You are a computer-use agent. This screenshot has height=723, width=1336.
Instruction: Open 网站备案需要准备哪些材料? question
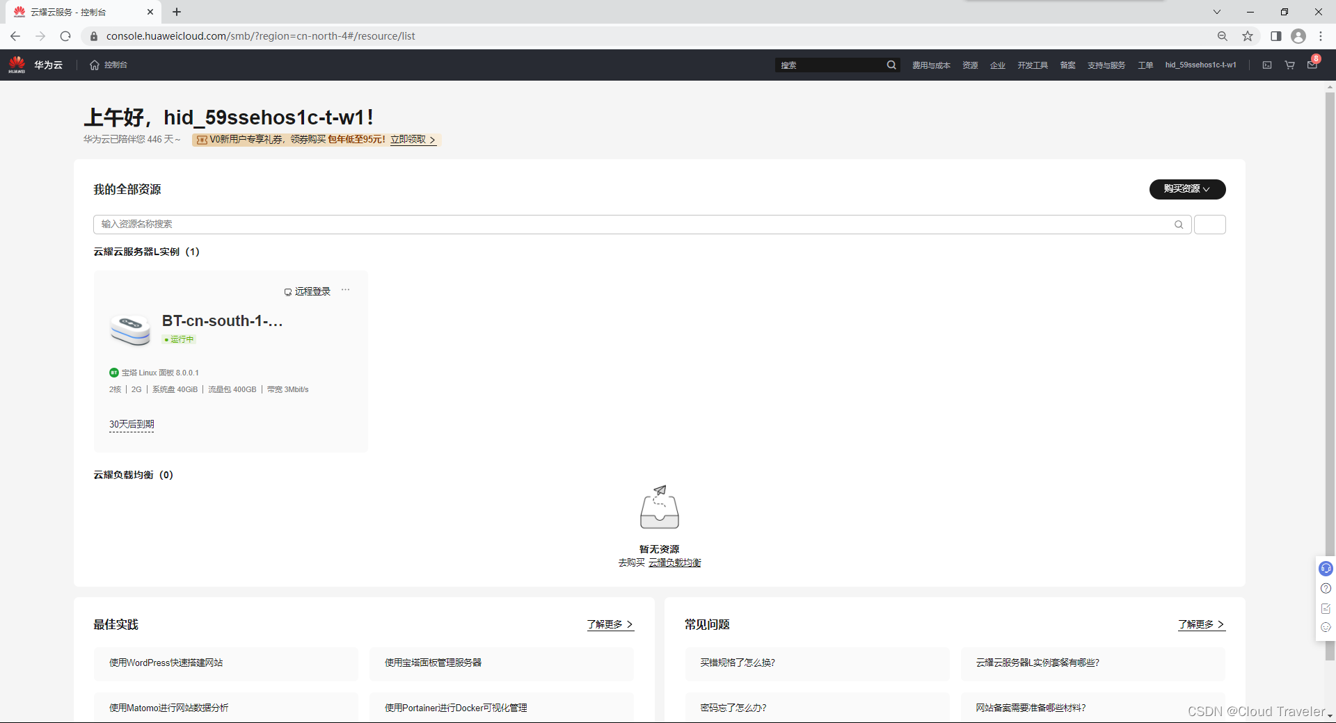(1092, 708)
